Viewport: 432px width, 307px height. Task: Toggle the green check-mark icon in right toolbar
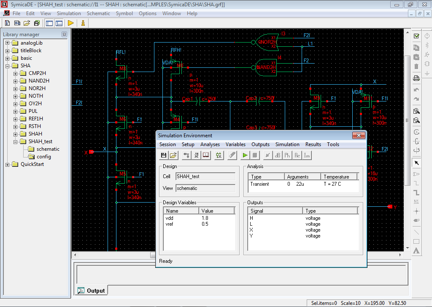[x=416, y=36]
